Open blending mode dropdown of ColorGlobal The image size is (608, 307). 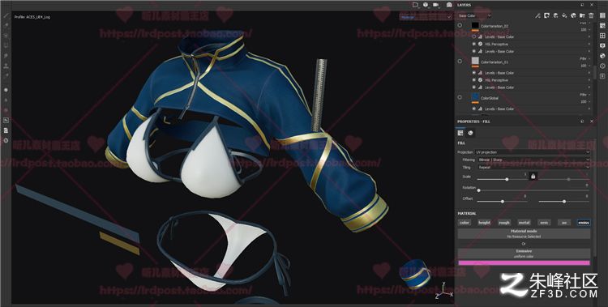[x=584, y=95]
